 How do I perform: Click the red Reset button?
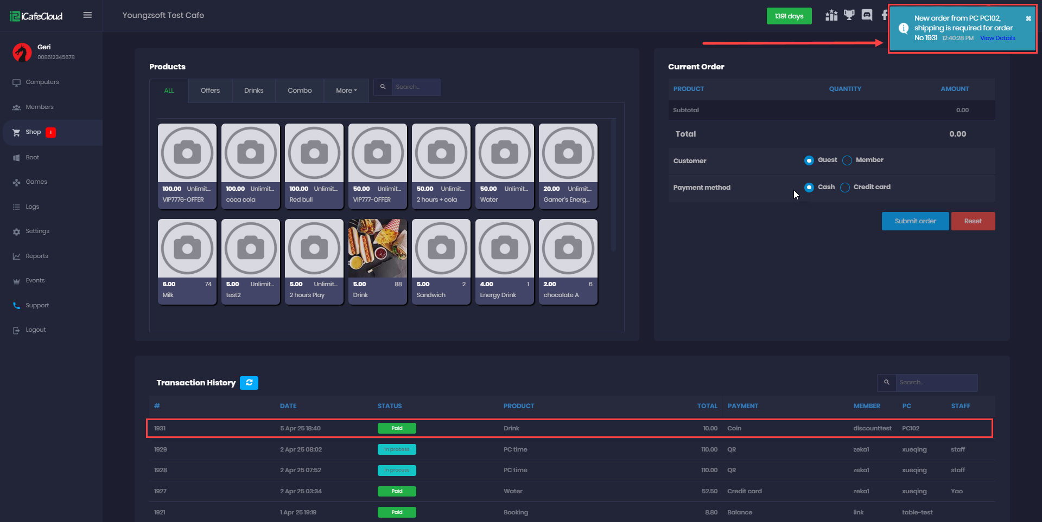(973, 221)
